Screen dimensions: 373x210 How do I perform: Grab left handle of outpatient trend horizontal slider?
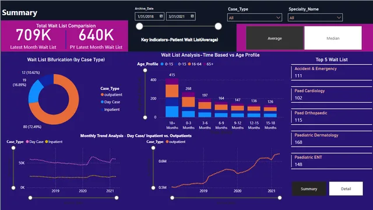(173, 198)
